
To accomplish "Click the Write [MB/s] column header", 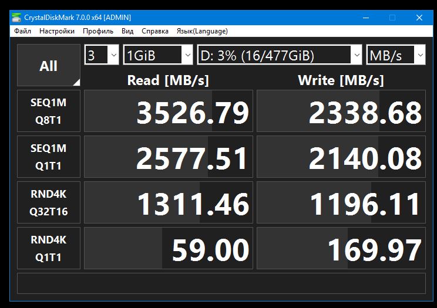I will (x=341, y=80).
